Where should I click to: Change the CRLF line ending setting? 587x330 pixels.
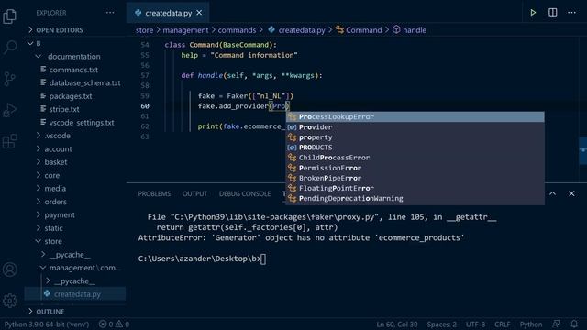click(x=502, y=324)
